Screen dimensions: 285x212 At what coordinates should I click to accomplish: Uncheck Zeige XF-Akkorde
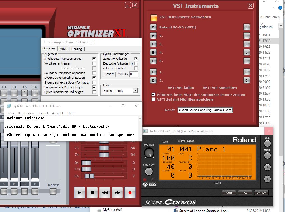(136, 59)
